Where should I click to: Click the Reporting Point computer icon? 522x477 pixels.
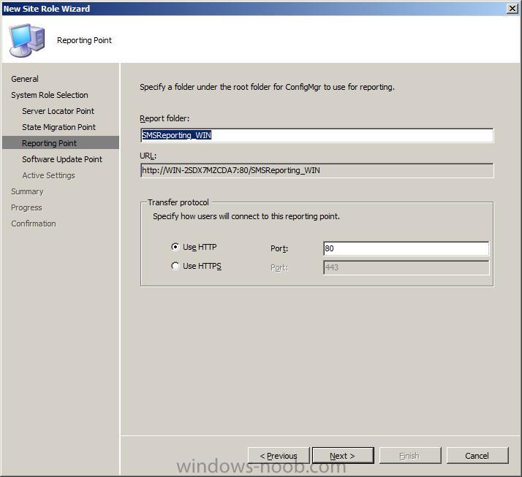coord(27,40)
